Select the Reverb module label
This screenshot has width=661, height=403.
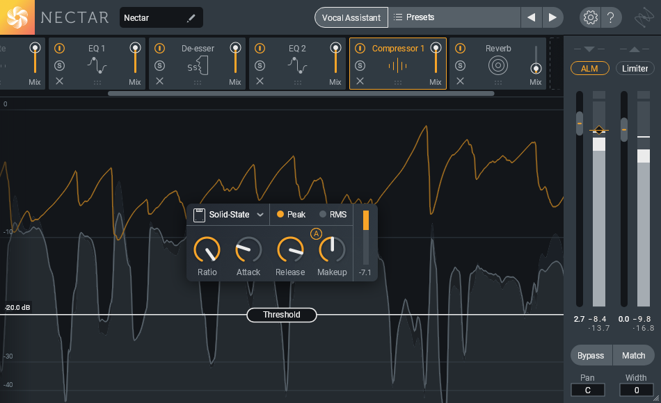click(x=498, y=49)
